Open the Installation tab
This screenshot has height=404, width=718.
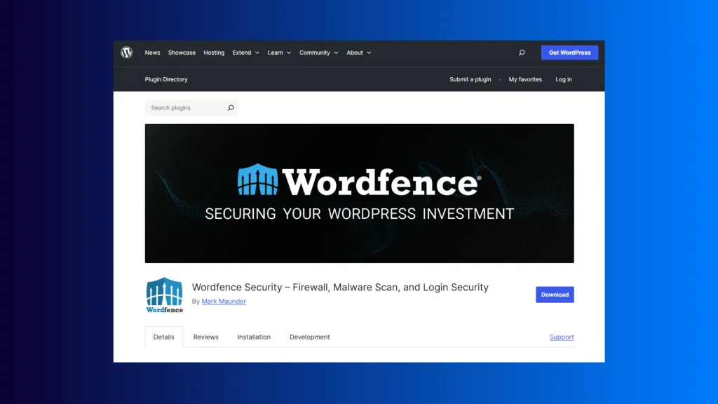(254, 337)
